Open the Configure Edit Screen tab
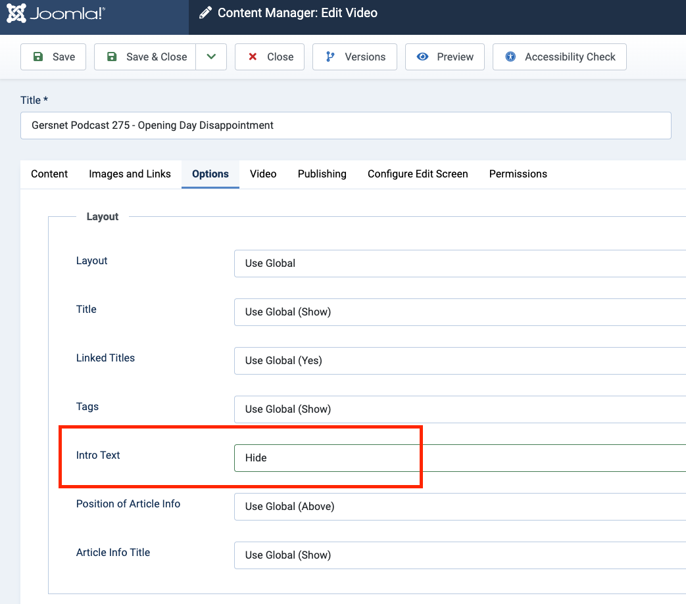Viewport: 686px width, 604px height. [x=418, y=174]
